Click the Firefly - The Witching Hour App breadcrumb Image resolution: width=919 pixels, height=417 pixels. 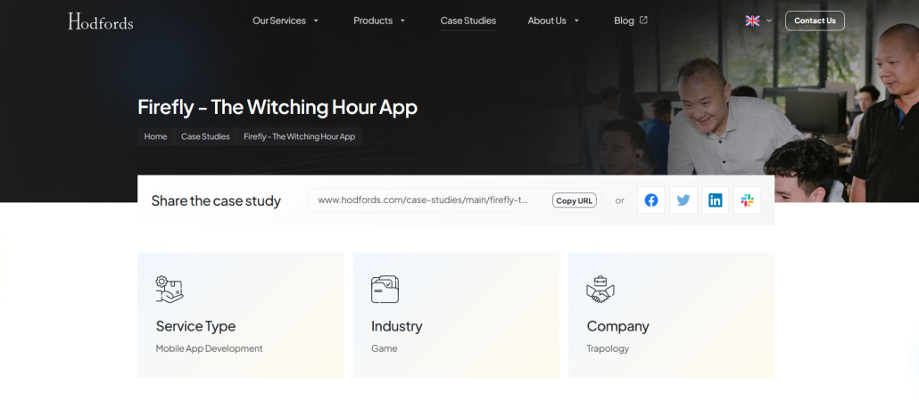(x=300, y=136)
